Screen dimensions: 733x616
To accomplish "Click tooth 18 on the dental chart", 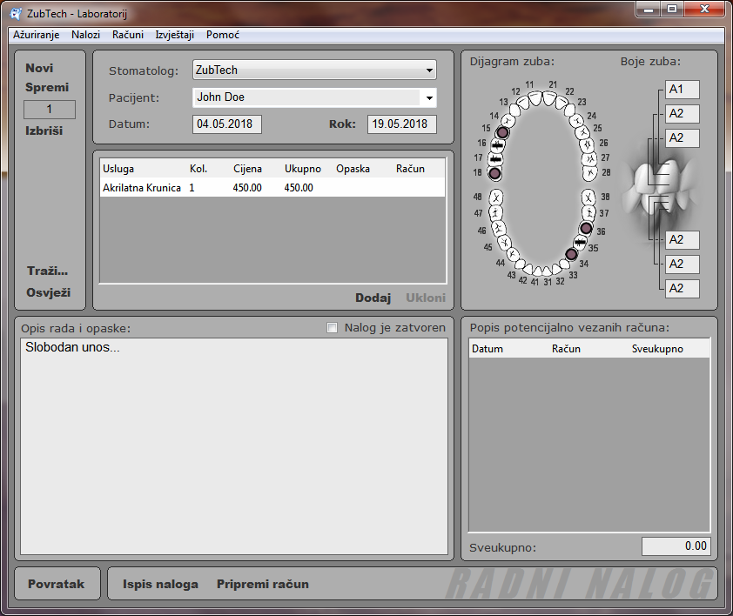I will click(494, 173).
